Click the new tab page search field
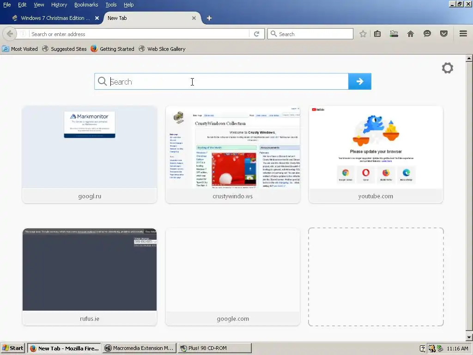Image resolution: width=473 pixels, height=355 pixels. tap(221, 81)
